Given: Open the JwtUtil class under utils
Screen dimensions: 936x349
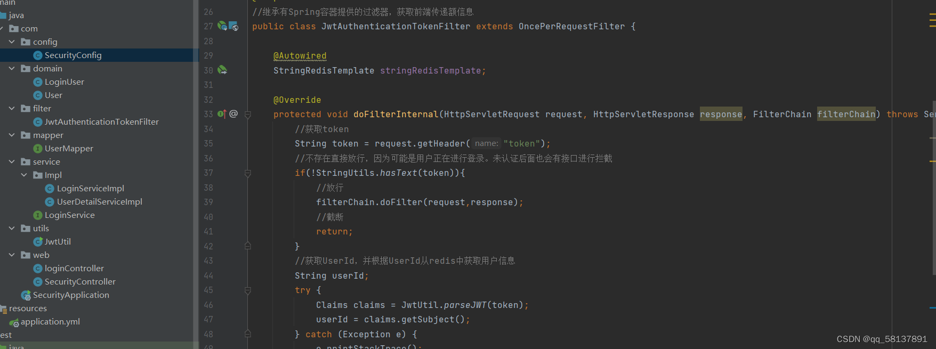Looking at the screenshot, I should click(57, 241).
